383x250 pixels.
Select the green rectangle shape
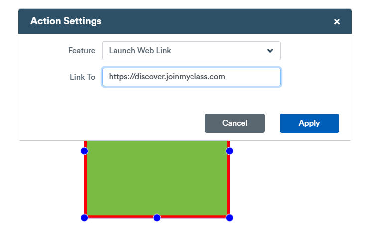(157, 178)
